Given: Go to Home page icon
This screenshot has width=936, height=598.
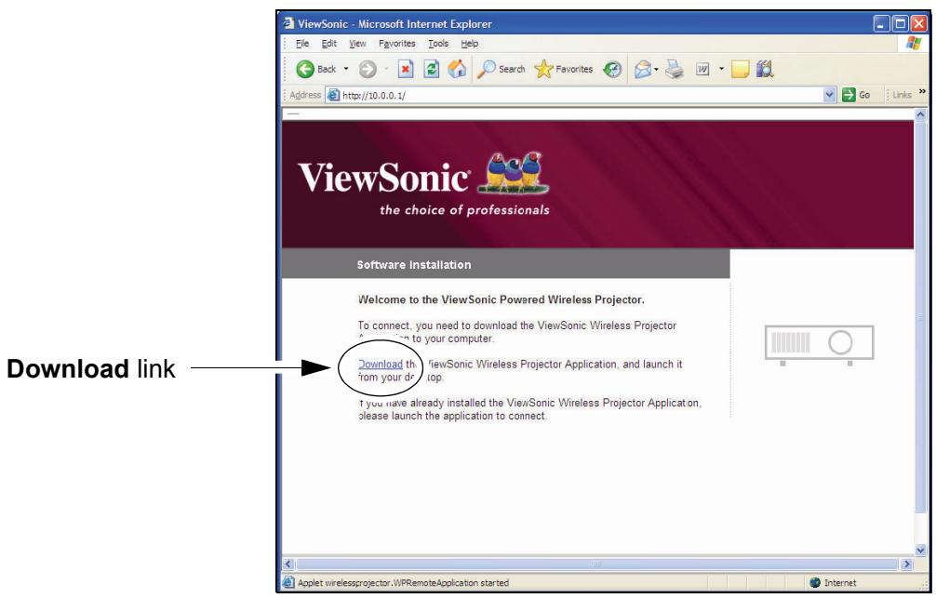Looking at the screenshot, I should (x=457, y=69).
